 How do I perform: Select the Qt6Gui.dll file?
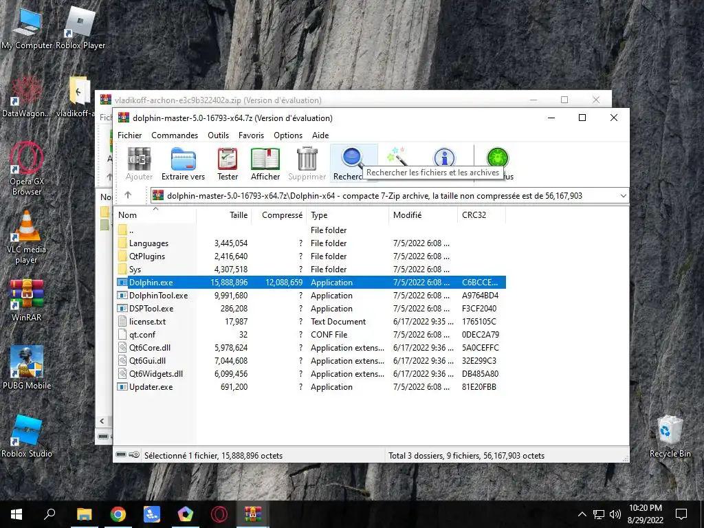pyautogui.click(x=310, y=360)
